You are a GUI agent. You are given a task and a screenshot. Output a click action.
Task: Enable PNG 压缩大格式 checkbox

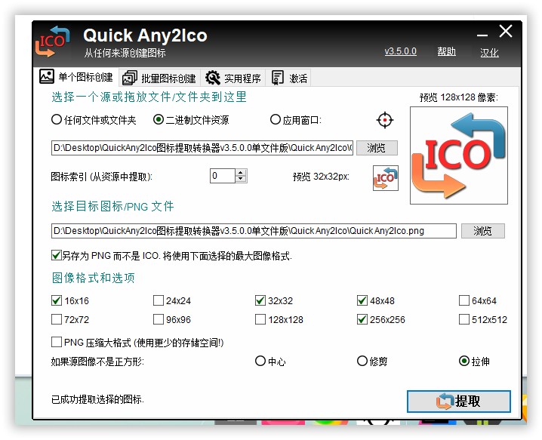[x=57, y=342]
